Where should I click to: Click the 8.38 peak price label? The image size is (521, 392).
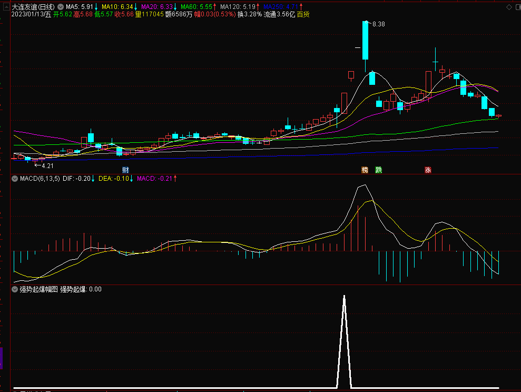tap(378, 24)
